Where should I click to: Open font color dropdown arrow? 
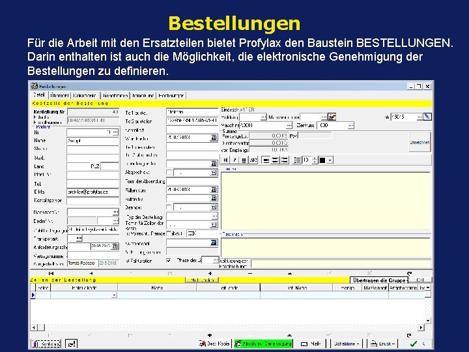[330, 160]
